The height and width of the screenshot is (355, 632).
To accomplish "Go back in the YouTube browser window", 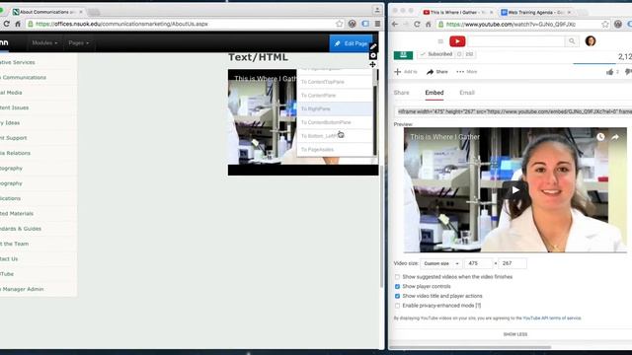I will point(395,24).
